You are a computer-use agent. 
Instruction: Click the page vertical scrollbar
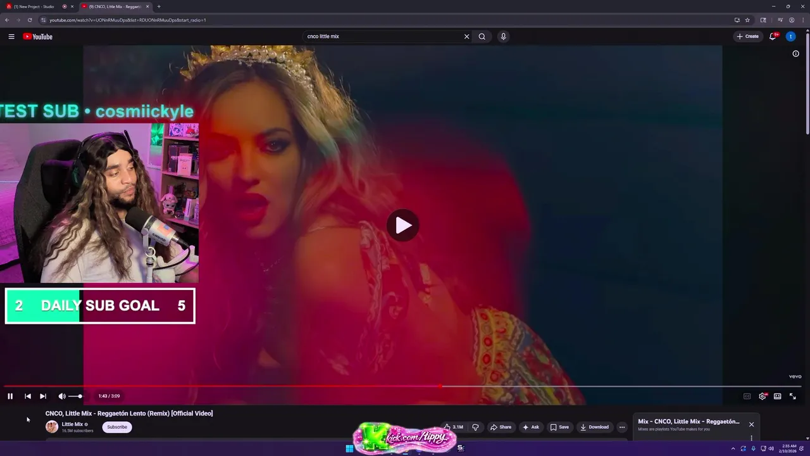click(807, 82)
